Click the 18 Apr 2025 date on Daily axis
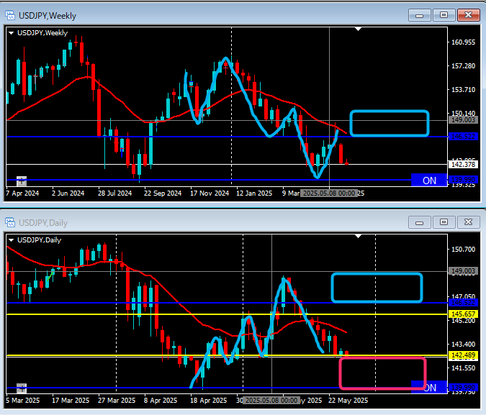This screenshot has height=415, width=486. click(x=208, y=401)
